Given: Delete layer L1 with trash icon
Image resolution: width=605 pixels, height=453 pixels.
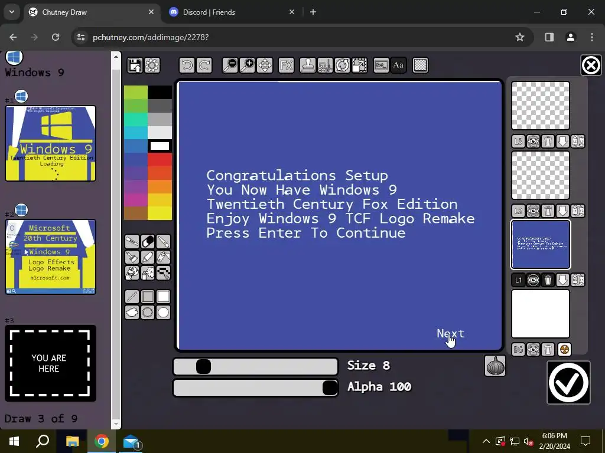Looking at the screenshot, I should point(548,280).
